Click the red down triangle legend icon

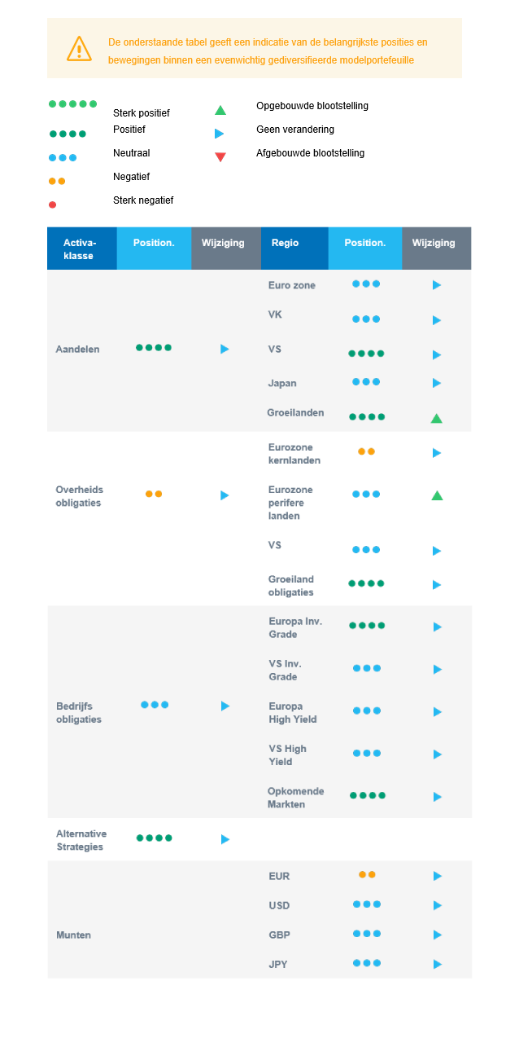coord(220,157)
